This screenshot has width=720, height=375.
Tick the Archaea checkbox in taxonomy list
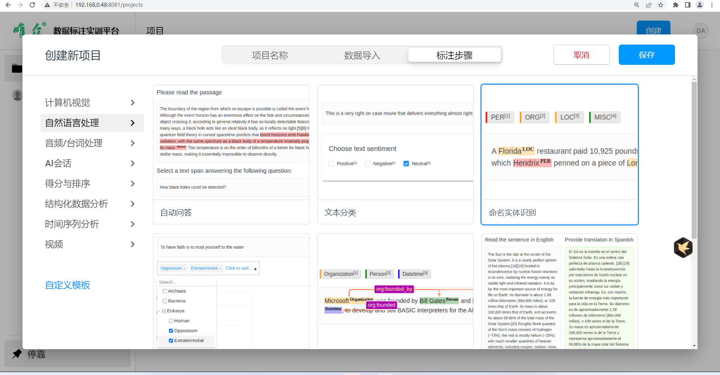165,291
